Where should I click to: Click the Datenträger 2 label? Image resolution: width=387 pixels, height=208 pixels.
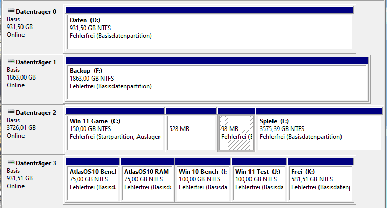click(36, 113)
